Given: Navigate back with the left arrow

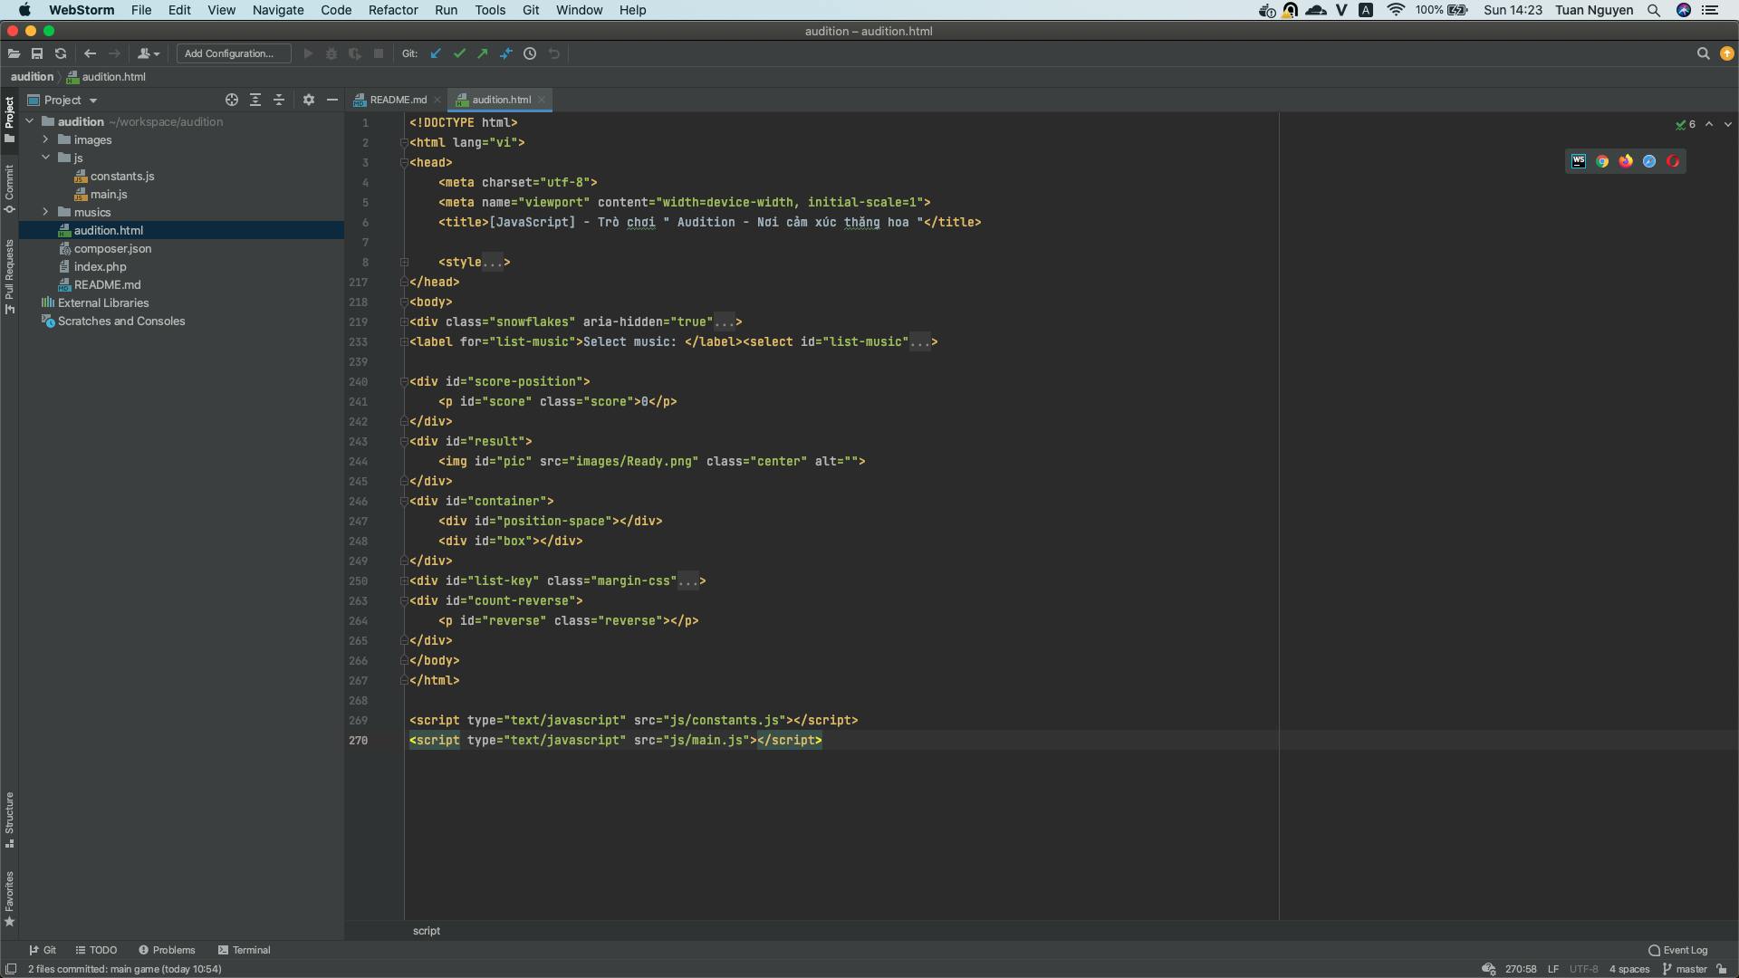Looking at the screenshot, I should coord(90,53).
